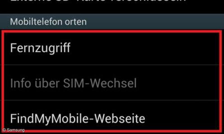This screenshot has height=134, width=224.
Task: Select the Mobiltelefon orten section header
Action: coord(112,22)
